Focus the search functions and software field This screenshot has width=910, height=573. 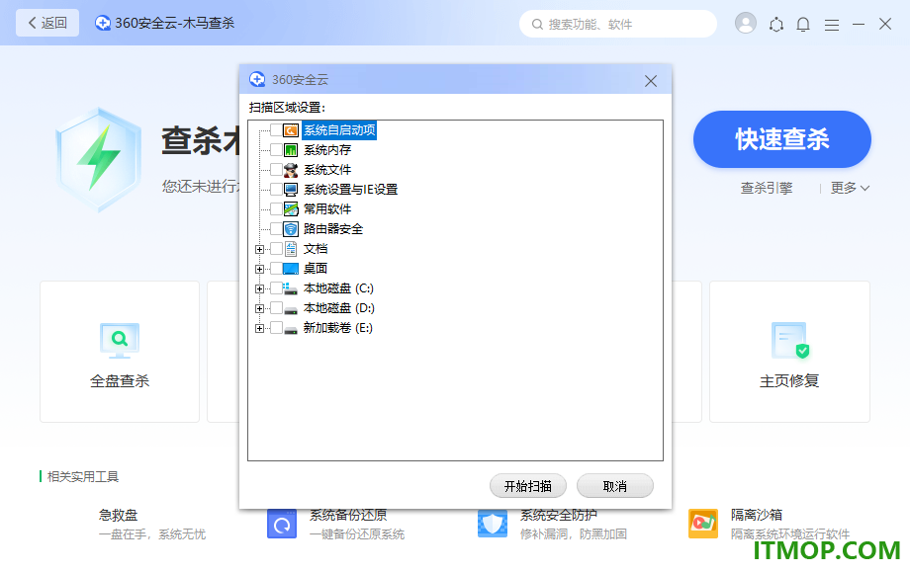coord(618,24)
